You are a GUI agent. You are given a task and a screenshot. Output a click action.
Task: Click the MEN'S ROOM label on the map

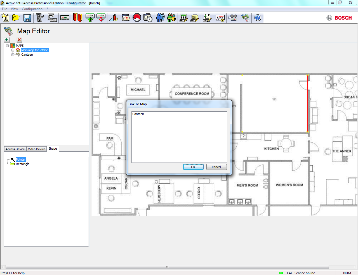coord(248,185)
